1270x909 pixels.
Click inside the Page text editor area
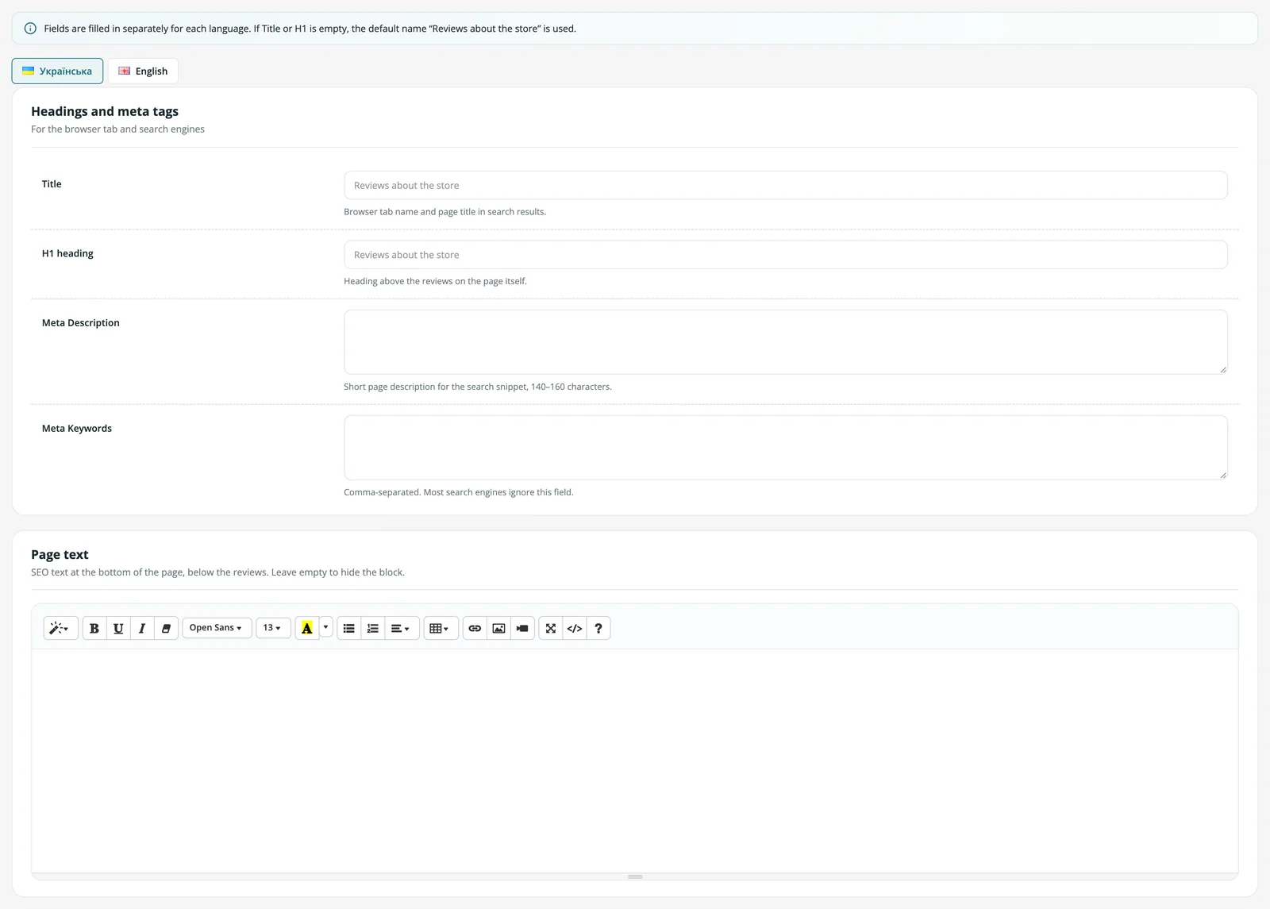(x=635, y=761)
